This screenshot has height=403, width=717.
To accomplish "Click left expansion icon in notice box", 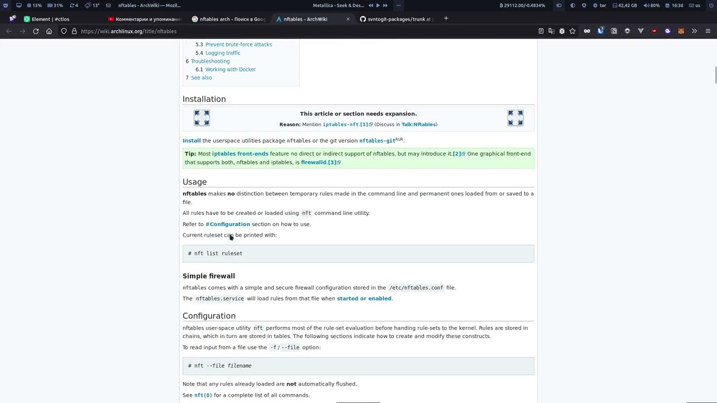I will (202, 118).
